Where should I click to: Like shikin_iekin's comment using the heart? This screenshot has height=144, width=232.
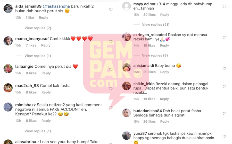tap(224, 87)
